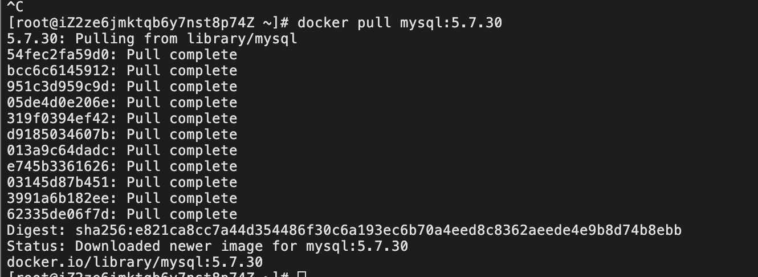Click "Pull complete" next to 62335de06f7d
This screenshot has width=758, height=277.
pos(182,215)
